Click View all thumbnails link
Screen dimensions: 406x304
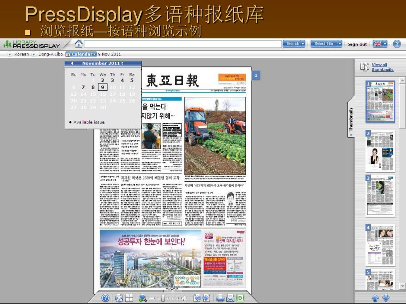pyautogui.click(x=383, y=67)
